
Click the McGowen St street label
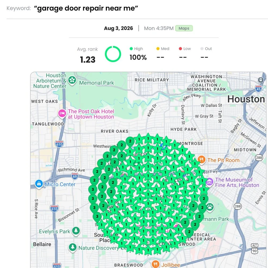click(x=251, y=140)
